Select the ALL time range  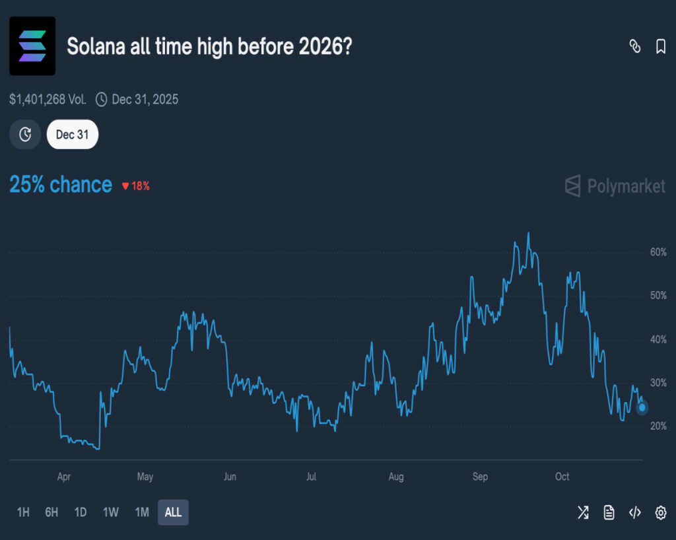[173, 512]
